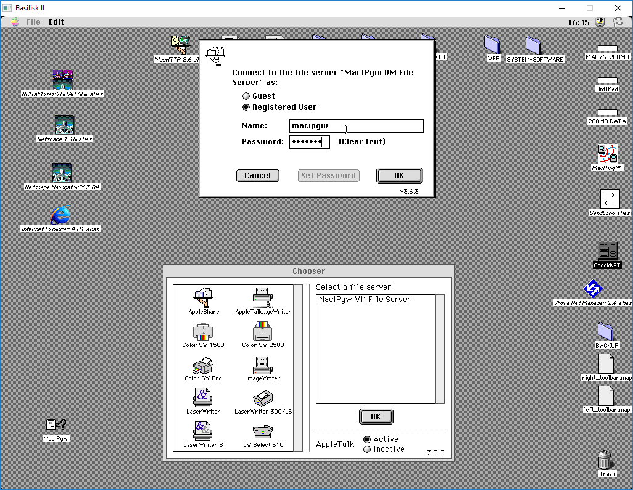
Task: Open the Edit menu
Action: tap(56, 22)
